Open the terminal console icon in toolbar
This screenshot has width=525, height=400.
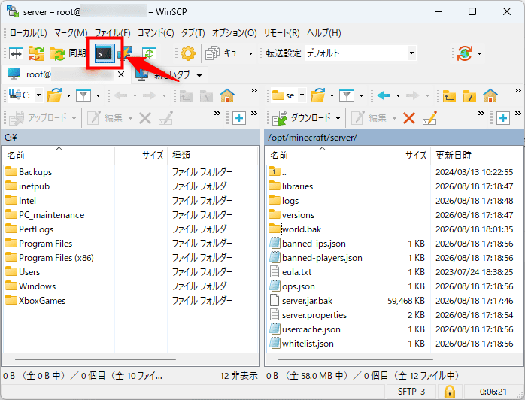105,53
